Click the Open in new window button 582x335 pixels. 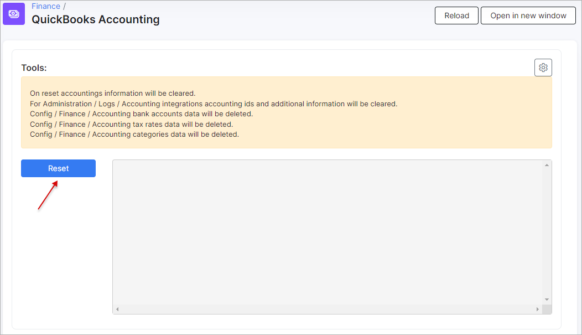pos(528,16)
